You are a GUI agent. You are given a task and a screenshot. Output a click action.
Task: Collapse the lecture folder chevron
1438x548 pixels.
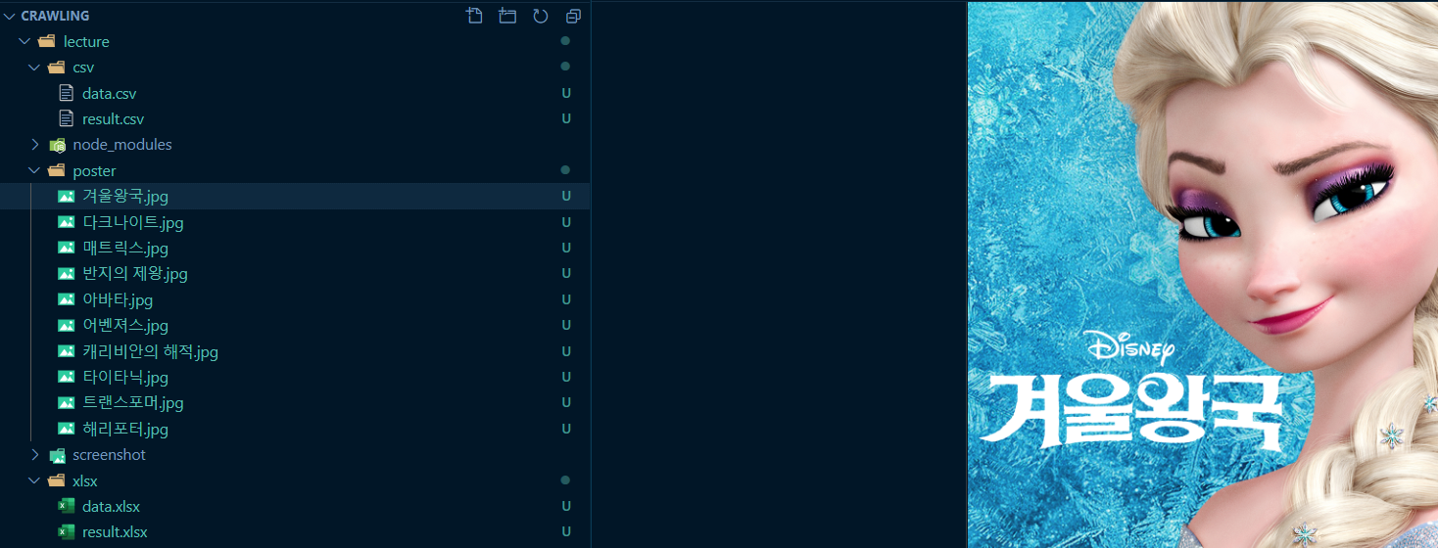[24, 41]
